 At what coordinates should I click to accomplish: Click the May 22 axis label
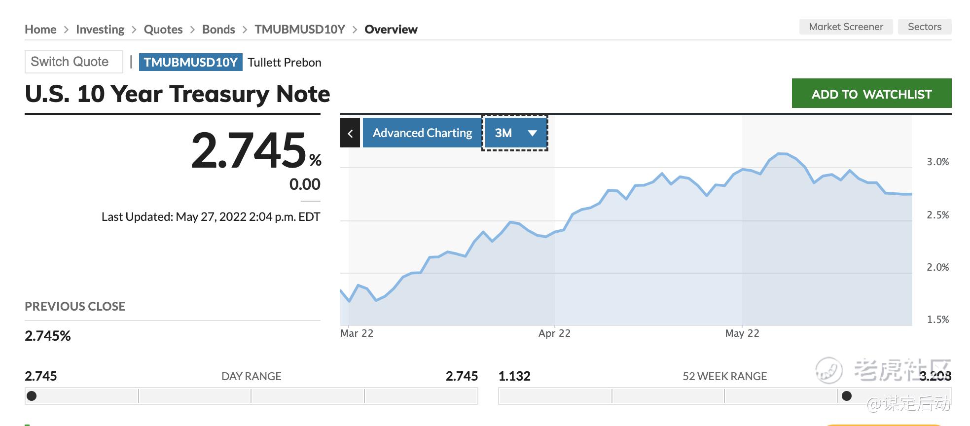pyautogui.click(x=742, y=333)
